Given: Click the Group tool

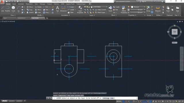Looking at the screenshot, I should pyautogui.click(x=148, y=9).
